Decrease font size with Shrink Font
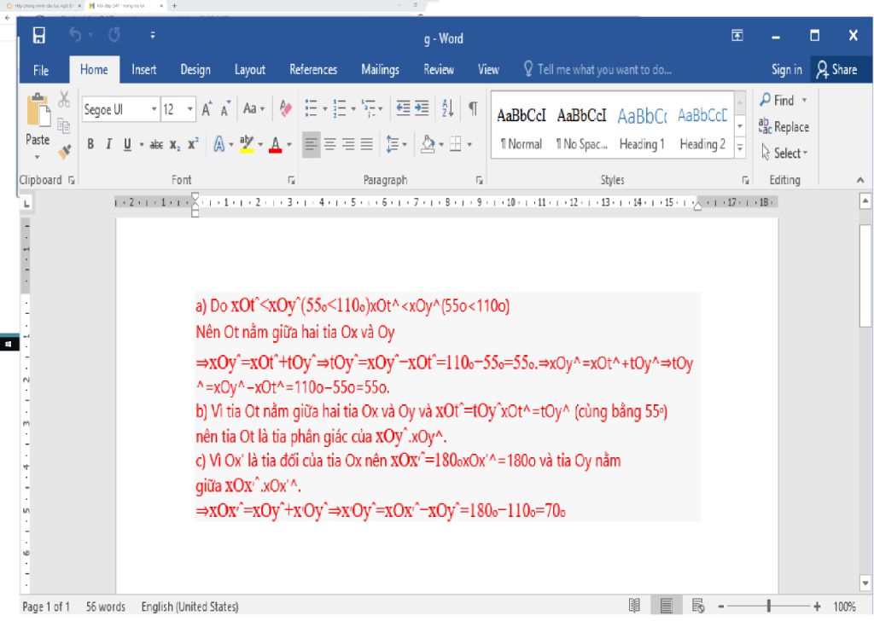874x621 pixels. pos(225,109)
